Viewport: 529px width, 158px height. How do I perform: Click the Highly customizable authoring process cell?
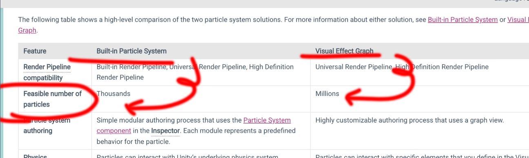(x=409, y=120)
